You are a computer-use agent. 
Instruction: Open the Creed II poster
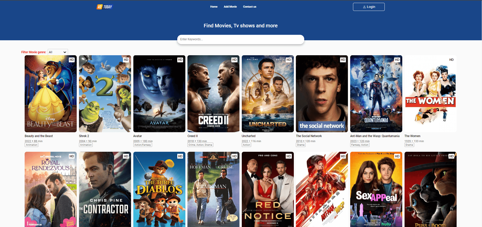213,94
